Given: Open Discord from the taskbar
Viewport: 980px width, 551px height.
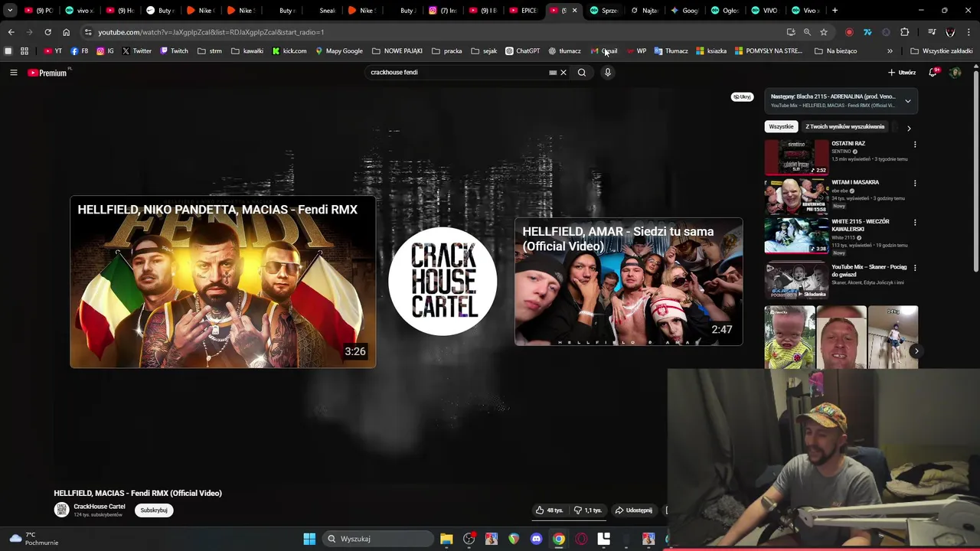Looking at the screenshot, I should click(x=536, y=539).
